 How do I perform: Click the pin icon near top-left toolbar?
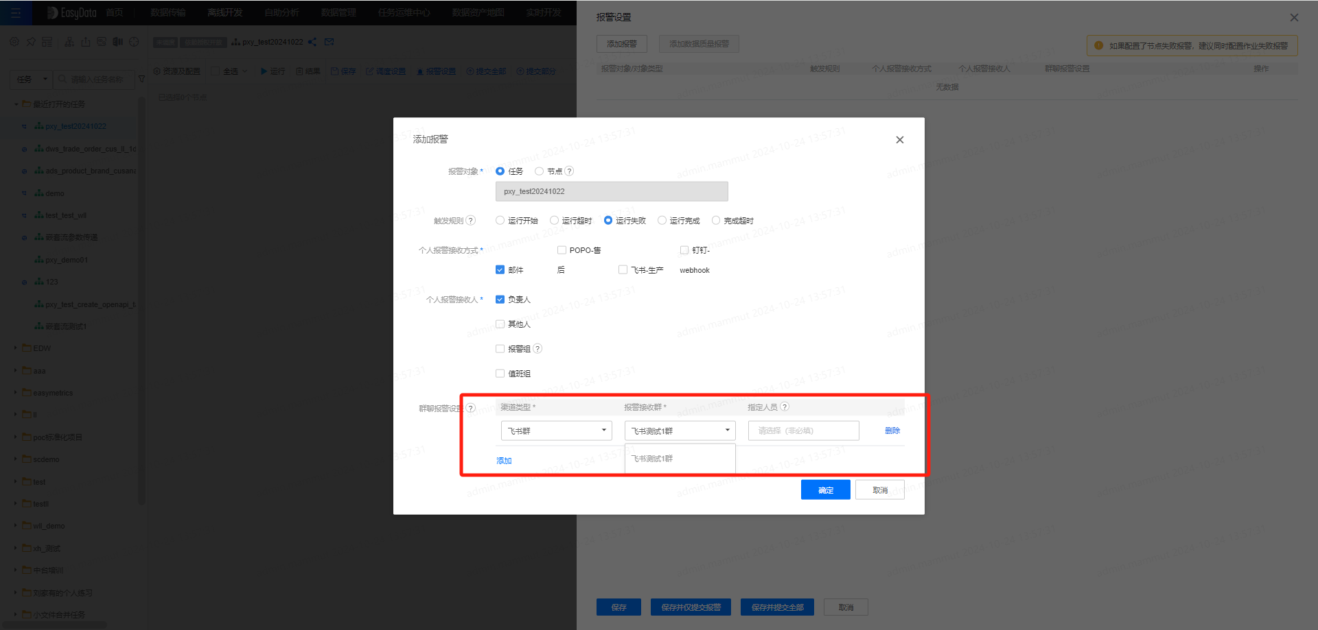coord(30,41)
